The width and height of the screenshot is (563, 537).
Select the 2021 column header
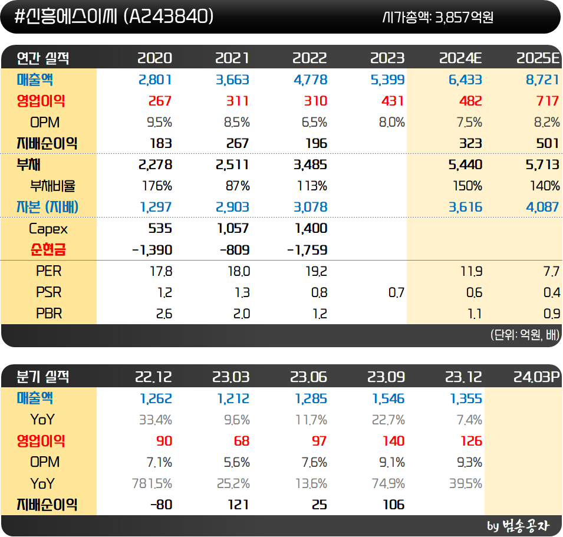click(x=232, y=58)
